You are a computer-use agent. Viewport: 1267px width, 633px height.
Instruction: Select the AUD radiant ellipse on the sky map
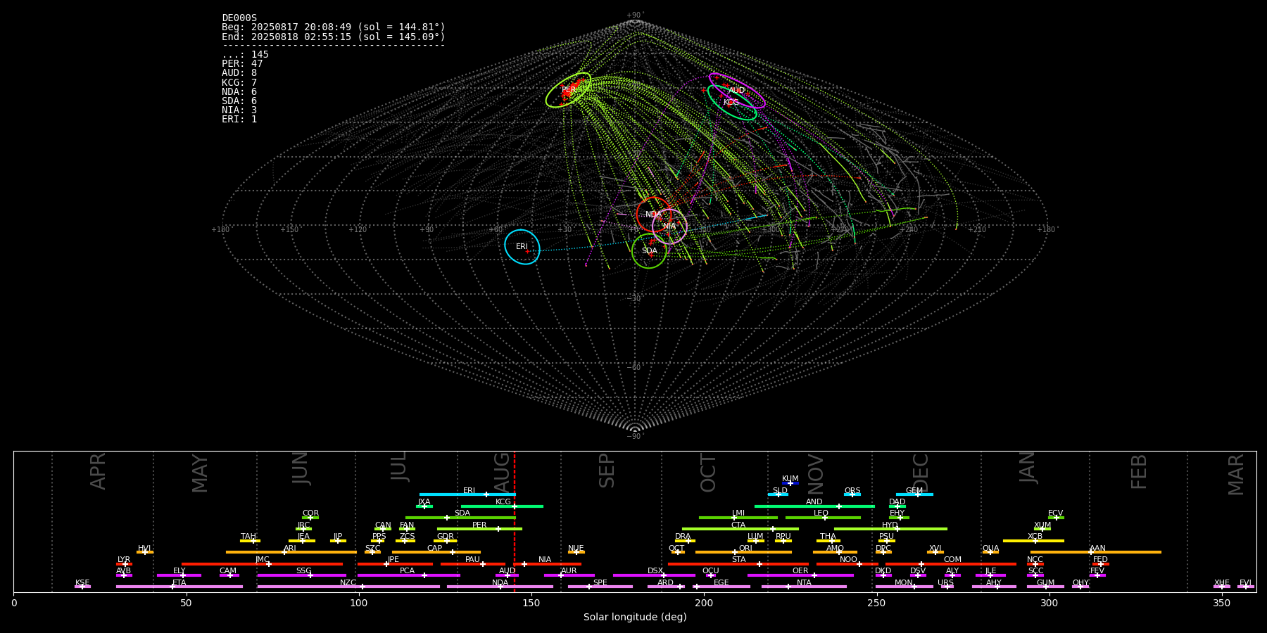[737, 91]
